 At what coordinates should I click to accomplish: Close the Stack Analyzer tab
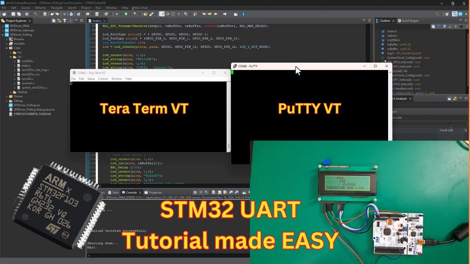[410, 99]
